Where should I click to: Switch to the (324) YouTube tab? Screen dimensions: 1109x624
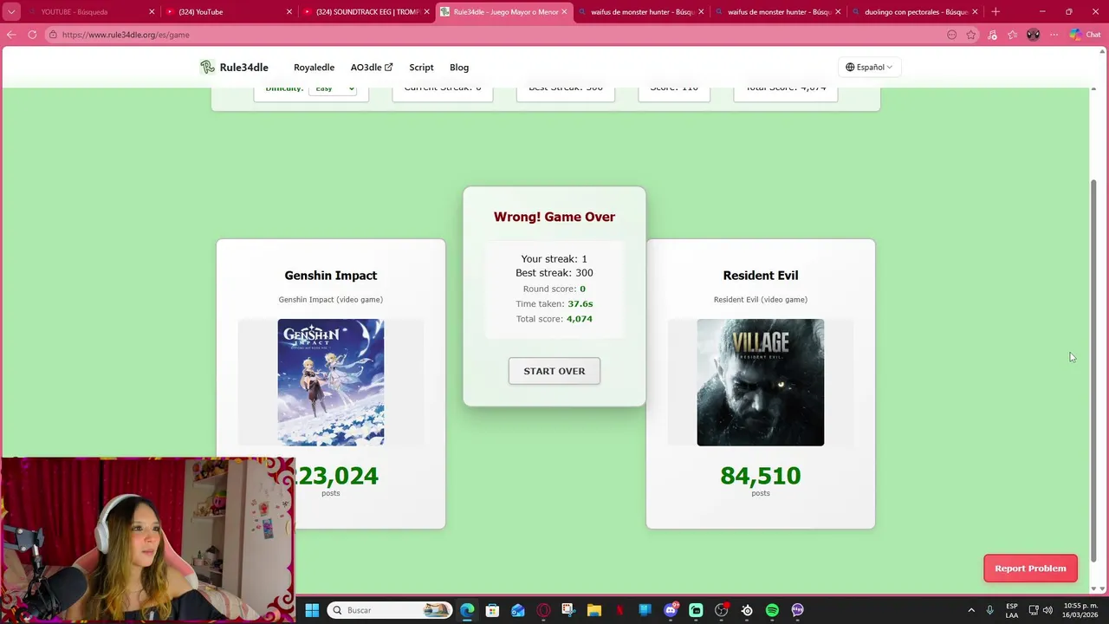click(229, 12)
